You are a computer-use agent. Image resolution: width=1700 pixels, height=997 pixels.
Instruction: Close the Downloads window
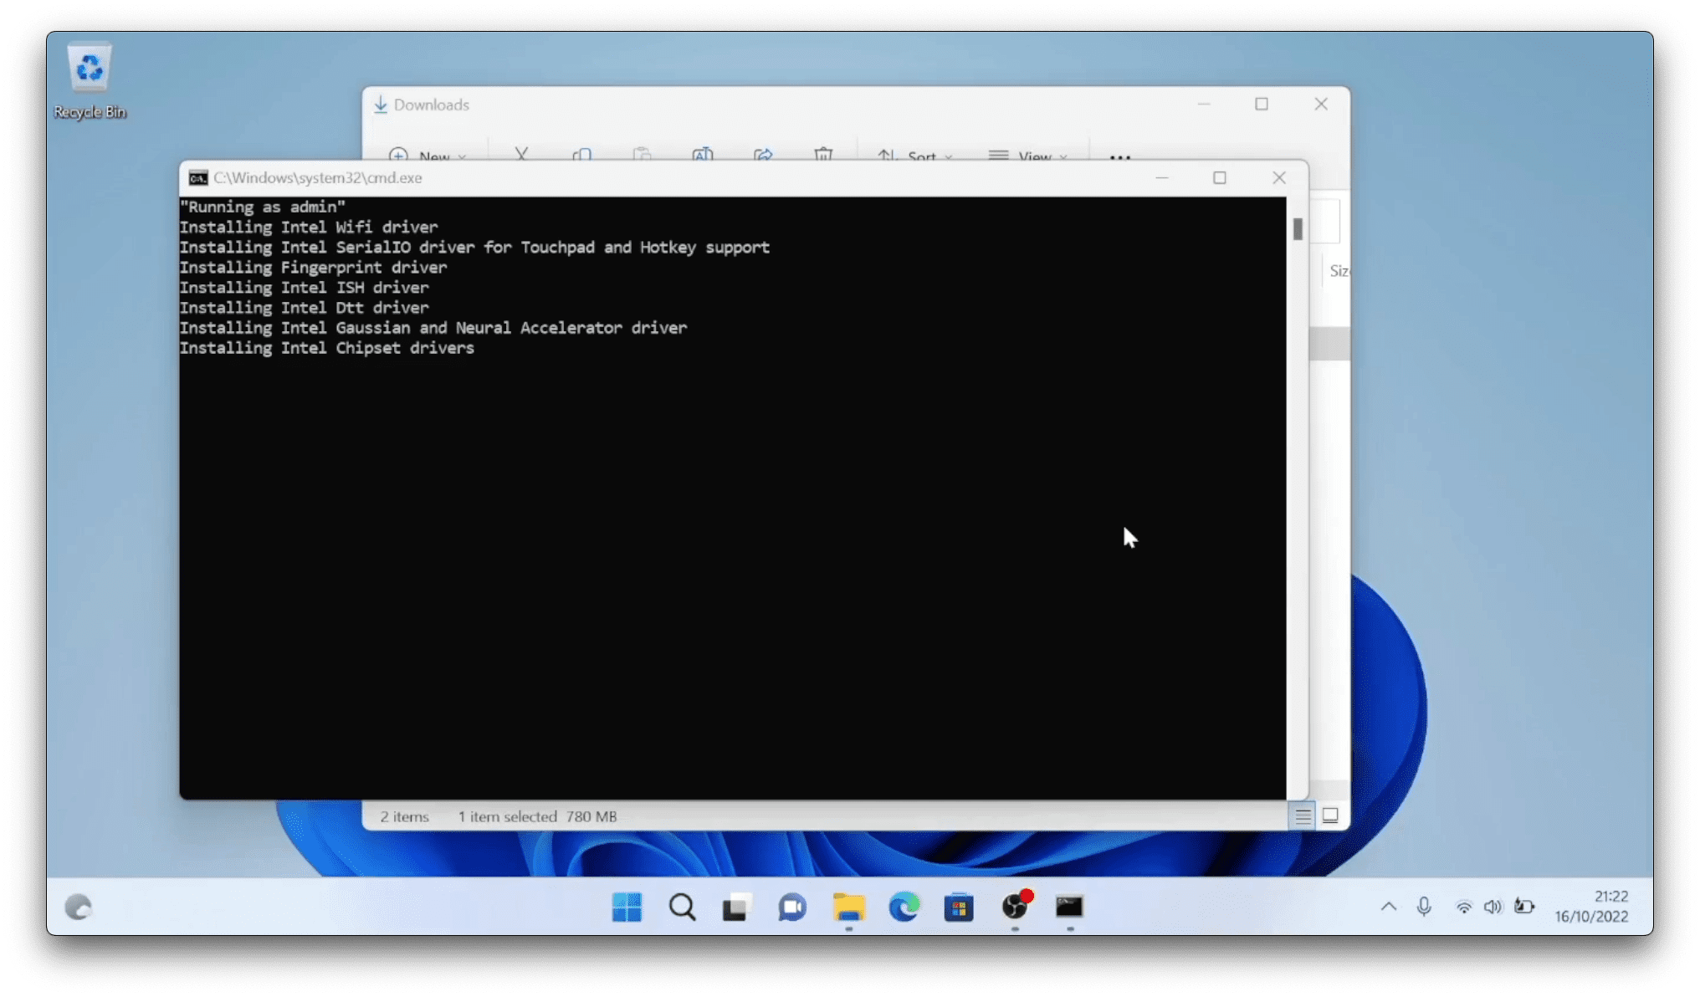point(1321,105)
